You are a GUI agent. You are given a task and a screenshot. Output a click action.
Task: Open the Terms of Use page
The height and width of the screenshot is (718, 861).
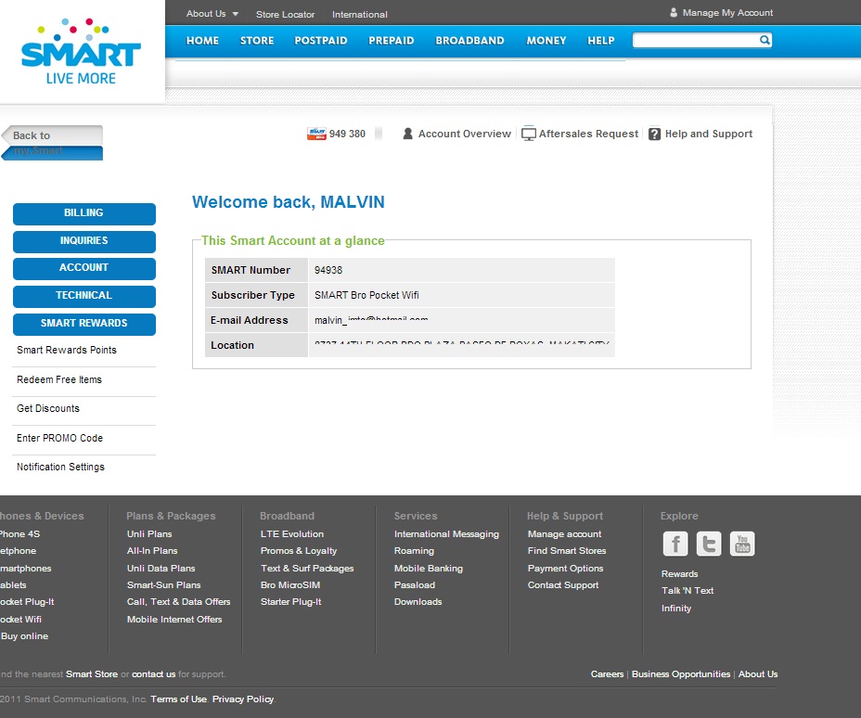(x=178, y=699)
